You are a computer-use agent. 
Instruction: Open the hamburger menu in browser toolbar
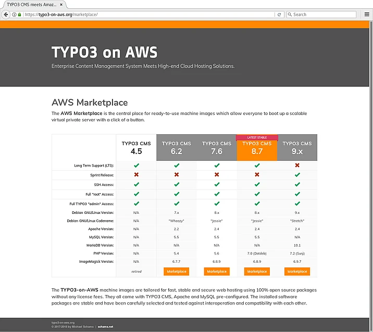pos(366,15)
